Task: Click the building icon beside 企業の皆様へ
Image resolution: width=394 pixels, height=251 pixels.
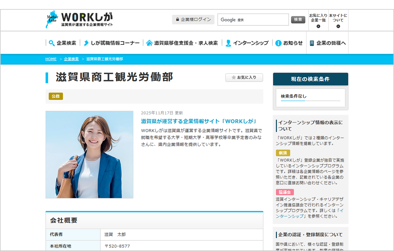Action: click(x=312, y=43)
